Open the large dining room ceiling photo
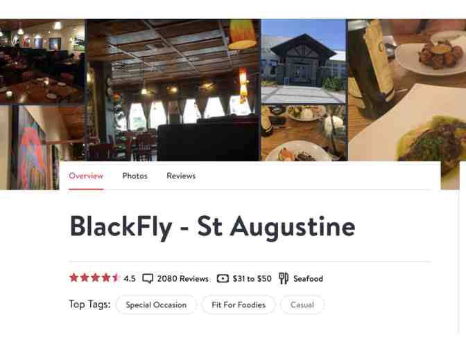466x353 pixels. [173, 90]
